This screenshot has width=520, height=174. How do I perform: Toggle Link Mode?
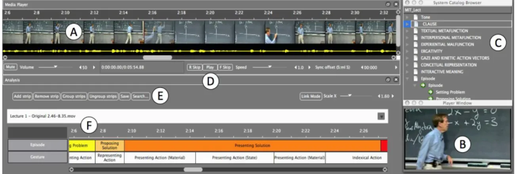[x=311, y=96]
